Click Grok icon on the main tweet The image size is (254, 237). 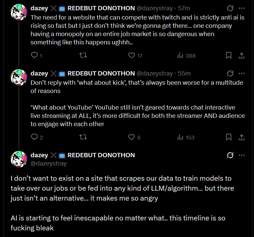click(x=230, y=155)
